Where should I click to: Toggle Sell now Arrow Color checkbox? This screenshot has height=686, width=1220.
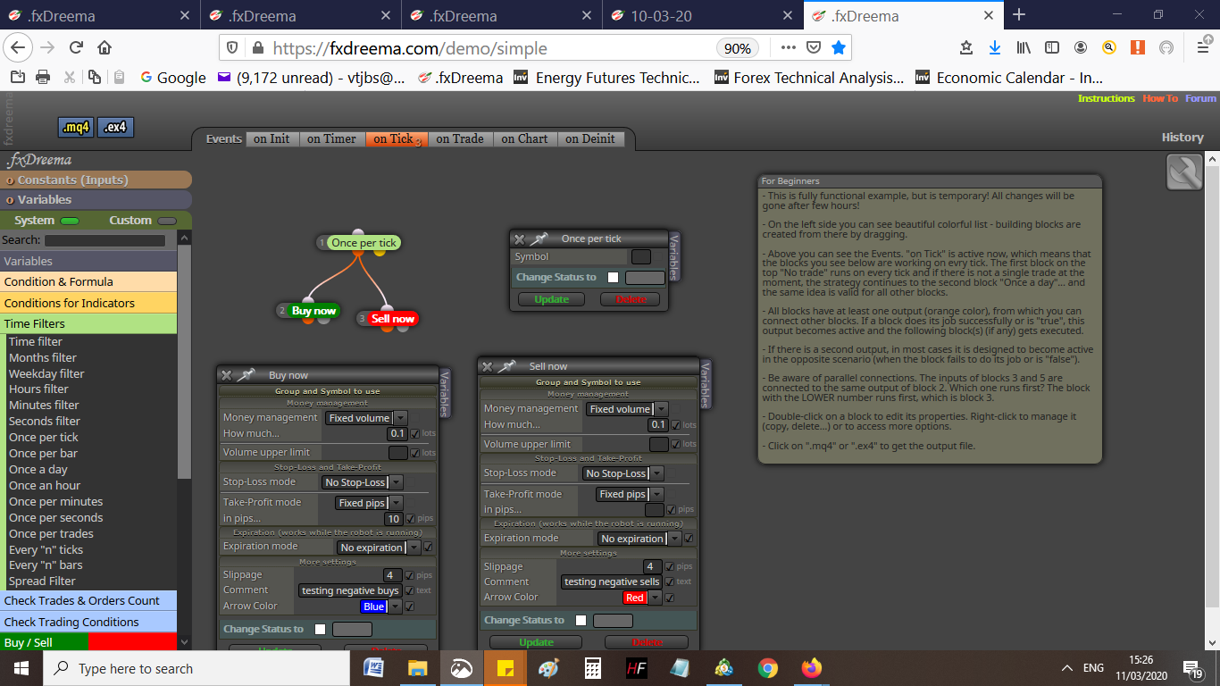(670, 598)
